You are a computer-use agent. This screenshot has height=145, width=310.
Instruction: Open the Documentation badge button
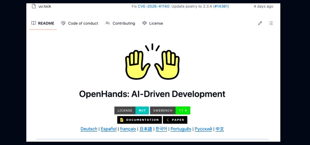139,120
